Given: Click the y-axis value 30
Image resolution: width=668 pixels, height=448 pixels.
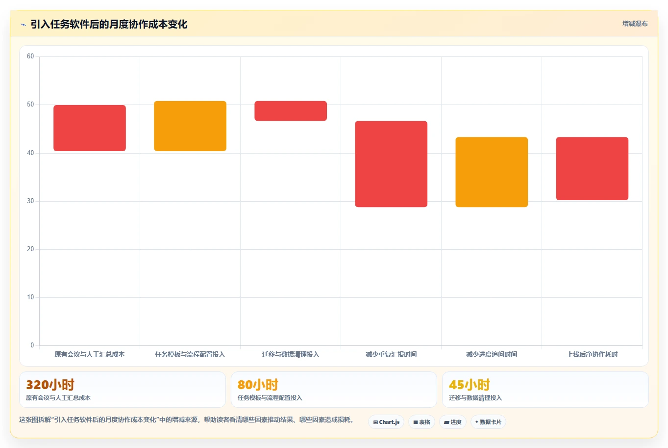Looking at the screenshot, I should click(30, 201).
